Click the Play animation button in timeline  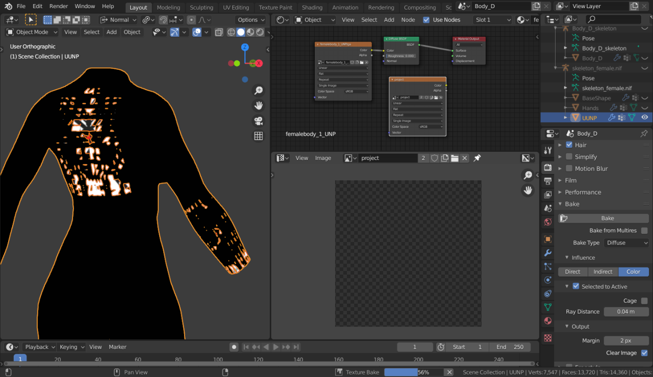[275, 347]
